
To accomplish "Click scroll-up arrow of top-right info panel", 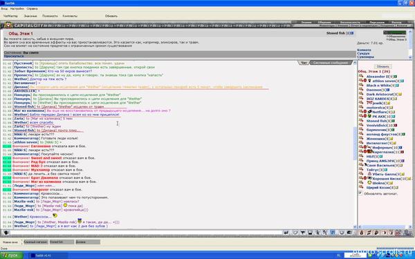I will coord(410,32).
